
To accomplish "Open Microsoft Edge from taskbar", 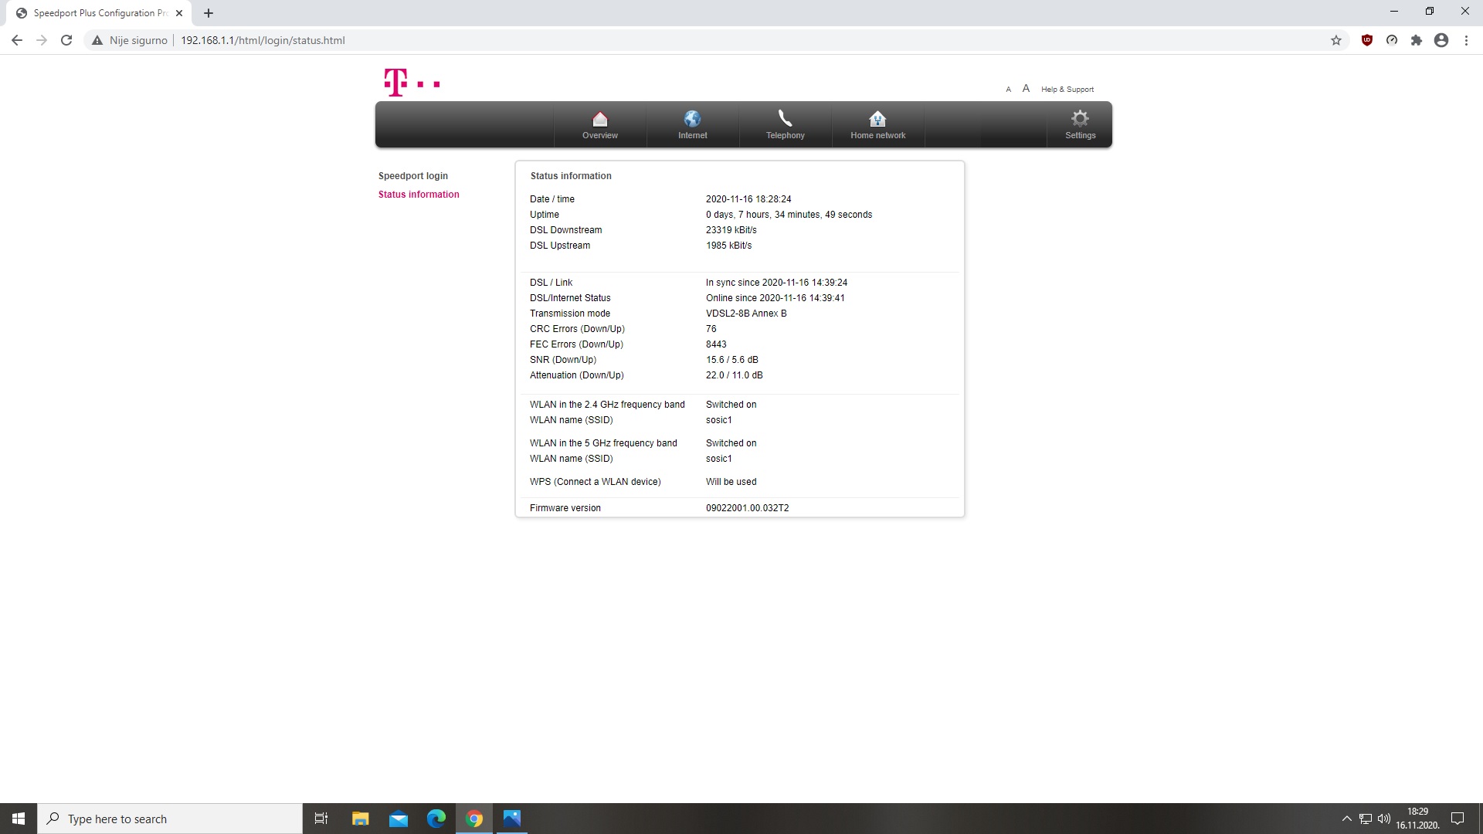I will pyautogui.click(x=436, y=819).
